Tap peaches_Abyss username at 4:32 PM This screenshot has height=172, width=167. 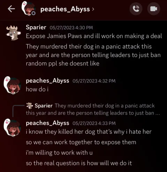(x=47, y=81)
